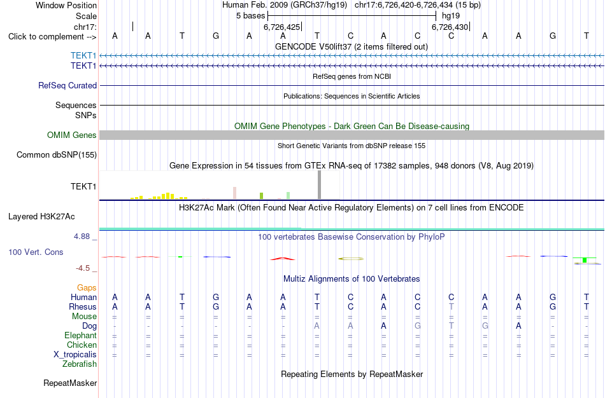Click the Sequences side label
The height and width of the screenshot is (398, 605).
tap(76, 105)
